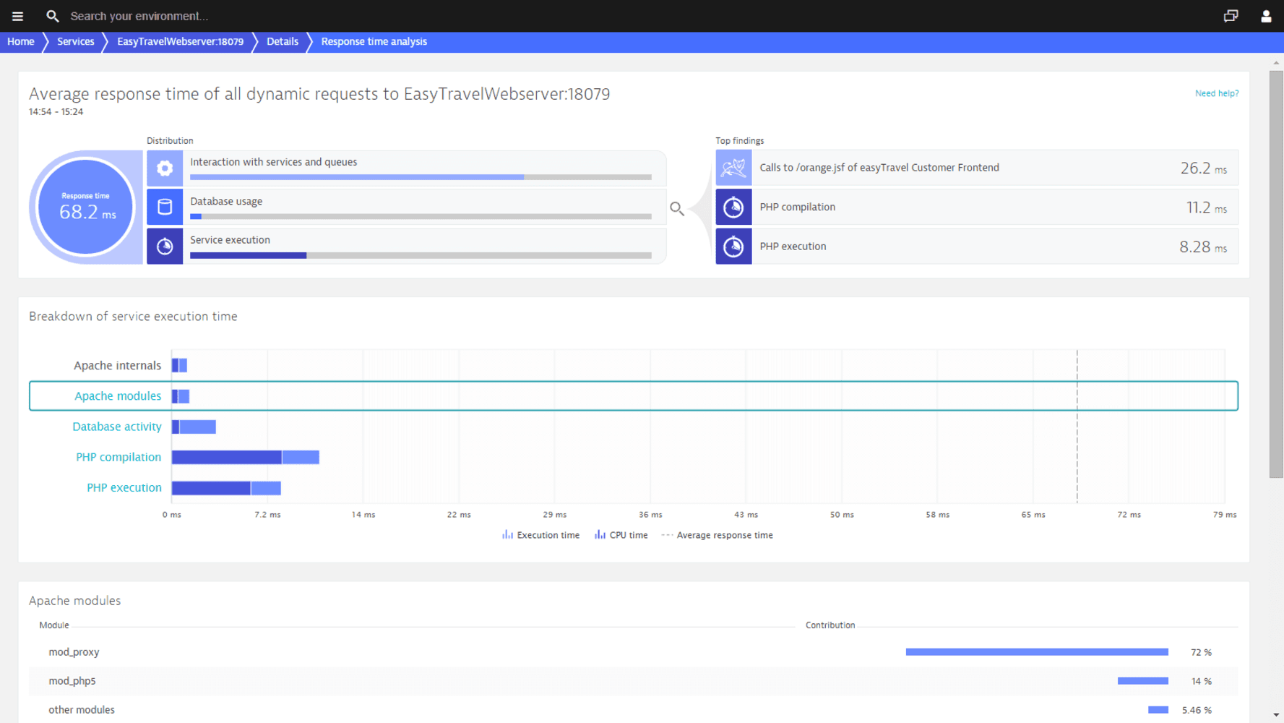The image size is (1284, 723).
Task: Click the mod_proxy module row
Action: (x=634, y=652)
